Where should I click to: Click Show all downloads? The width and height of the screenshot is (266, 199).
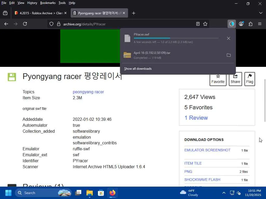click(138, 68)
